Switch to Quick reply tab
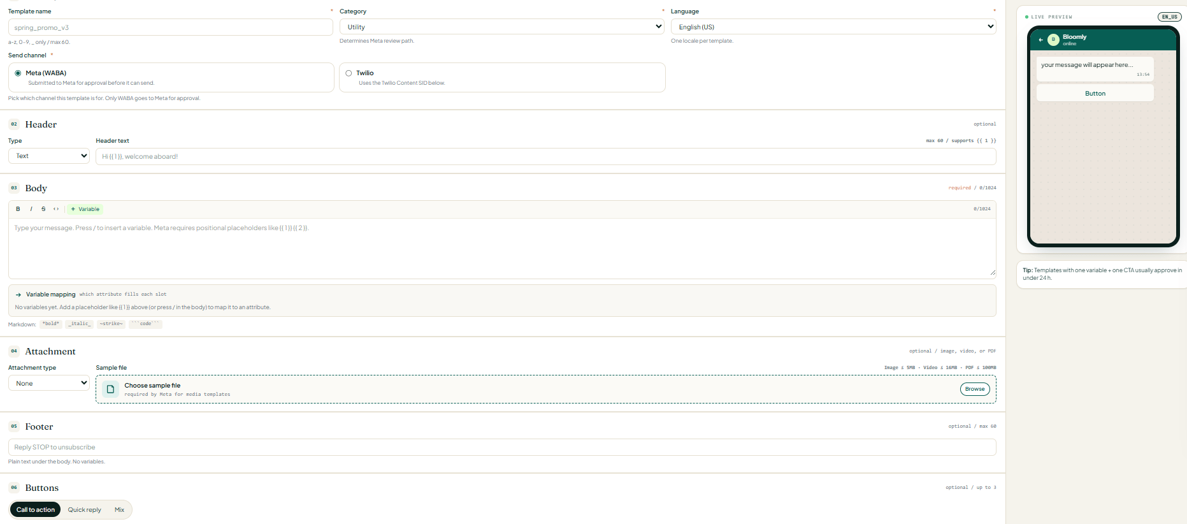Image resolution: width=1187 pixels, height=524 pixels. point(85,509)
